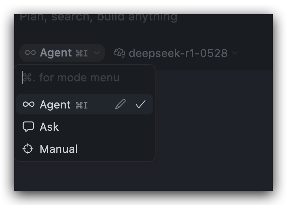
Task: Click the crosshair icon for Manual mode
Action: pos(28,149)
